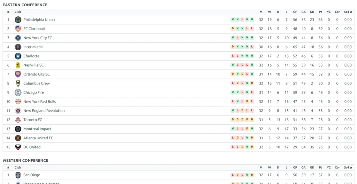Click the Columbus Crew crest

pos(18,83)
